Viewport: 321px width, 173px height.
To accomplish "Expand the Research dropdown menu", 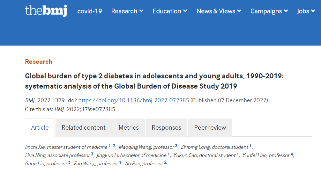I will click(127, 11).
